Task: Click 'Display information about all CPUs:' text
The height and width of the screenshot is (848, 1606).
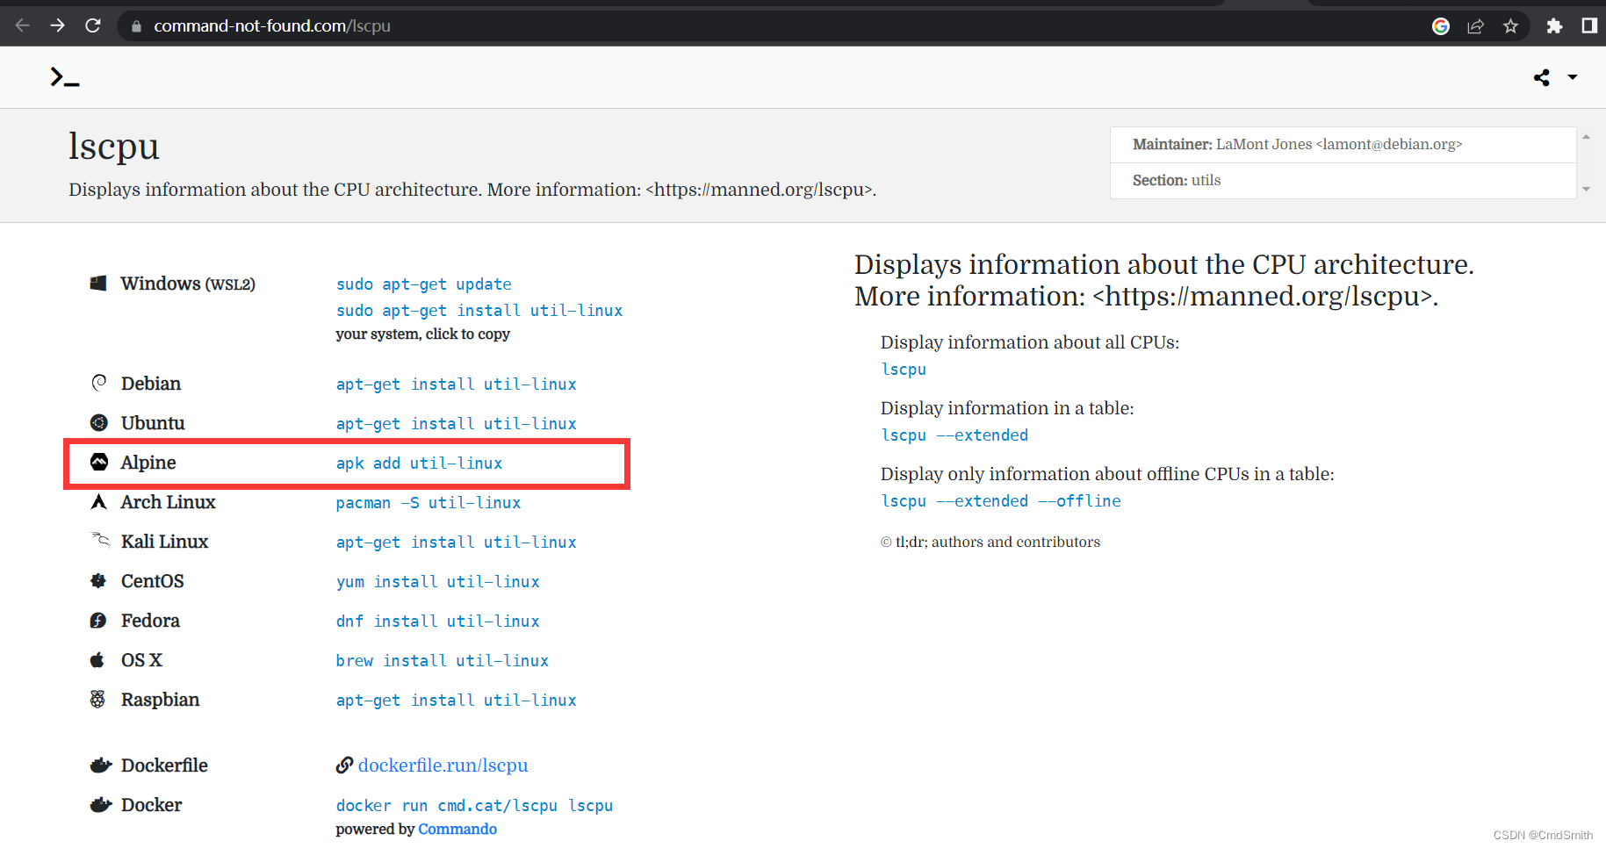Action: [x=1030, y=342]
